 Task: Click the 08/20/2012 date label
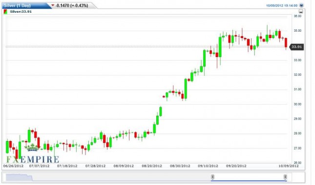[x=152, y=166]
